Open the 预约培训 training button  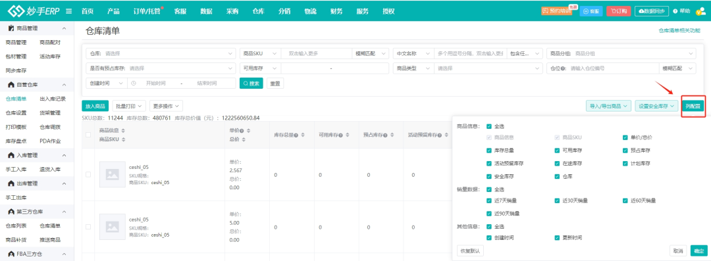[x=557, y=11]
